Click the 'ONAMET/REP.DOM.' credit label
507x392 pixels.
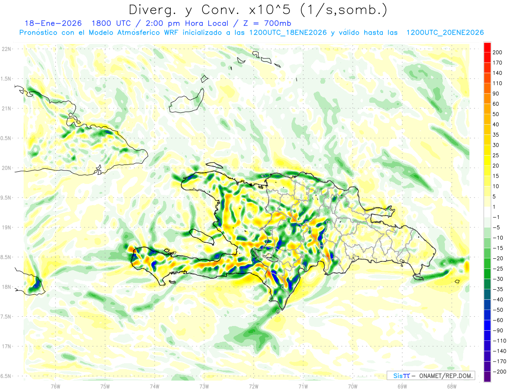446,376
